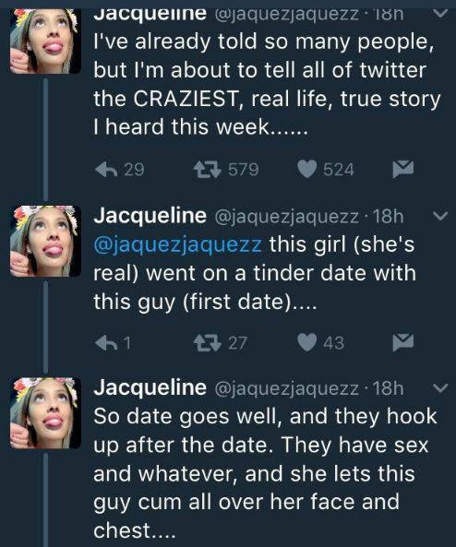
Task: Open the tweet starting 'So date goes well'
Action: [x=265, y=473]
